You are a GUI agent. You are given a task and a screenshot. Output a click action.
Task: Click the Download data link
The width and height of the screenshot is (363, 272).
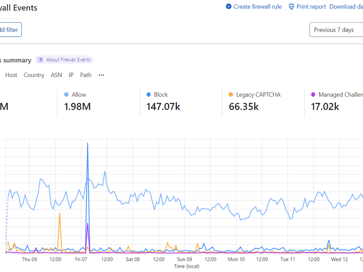tap(346, 7)
